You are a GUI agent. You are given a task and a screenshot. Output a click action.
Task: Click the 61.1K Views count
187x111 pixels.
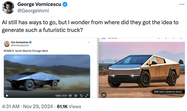[68, 107]
